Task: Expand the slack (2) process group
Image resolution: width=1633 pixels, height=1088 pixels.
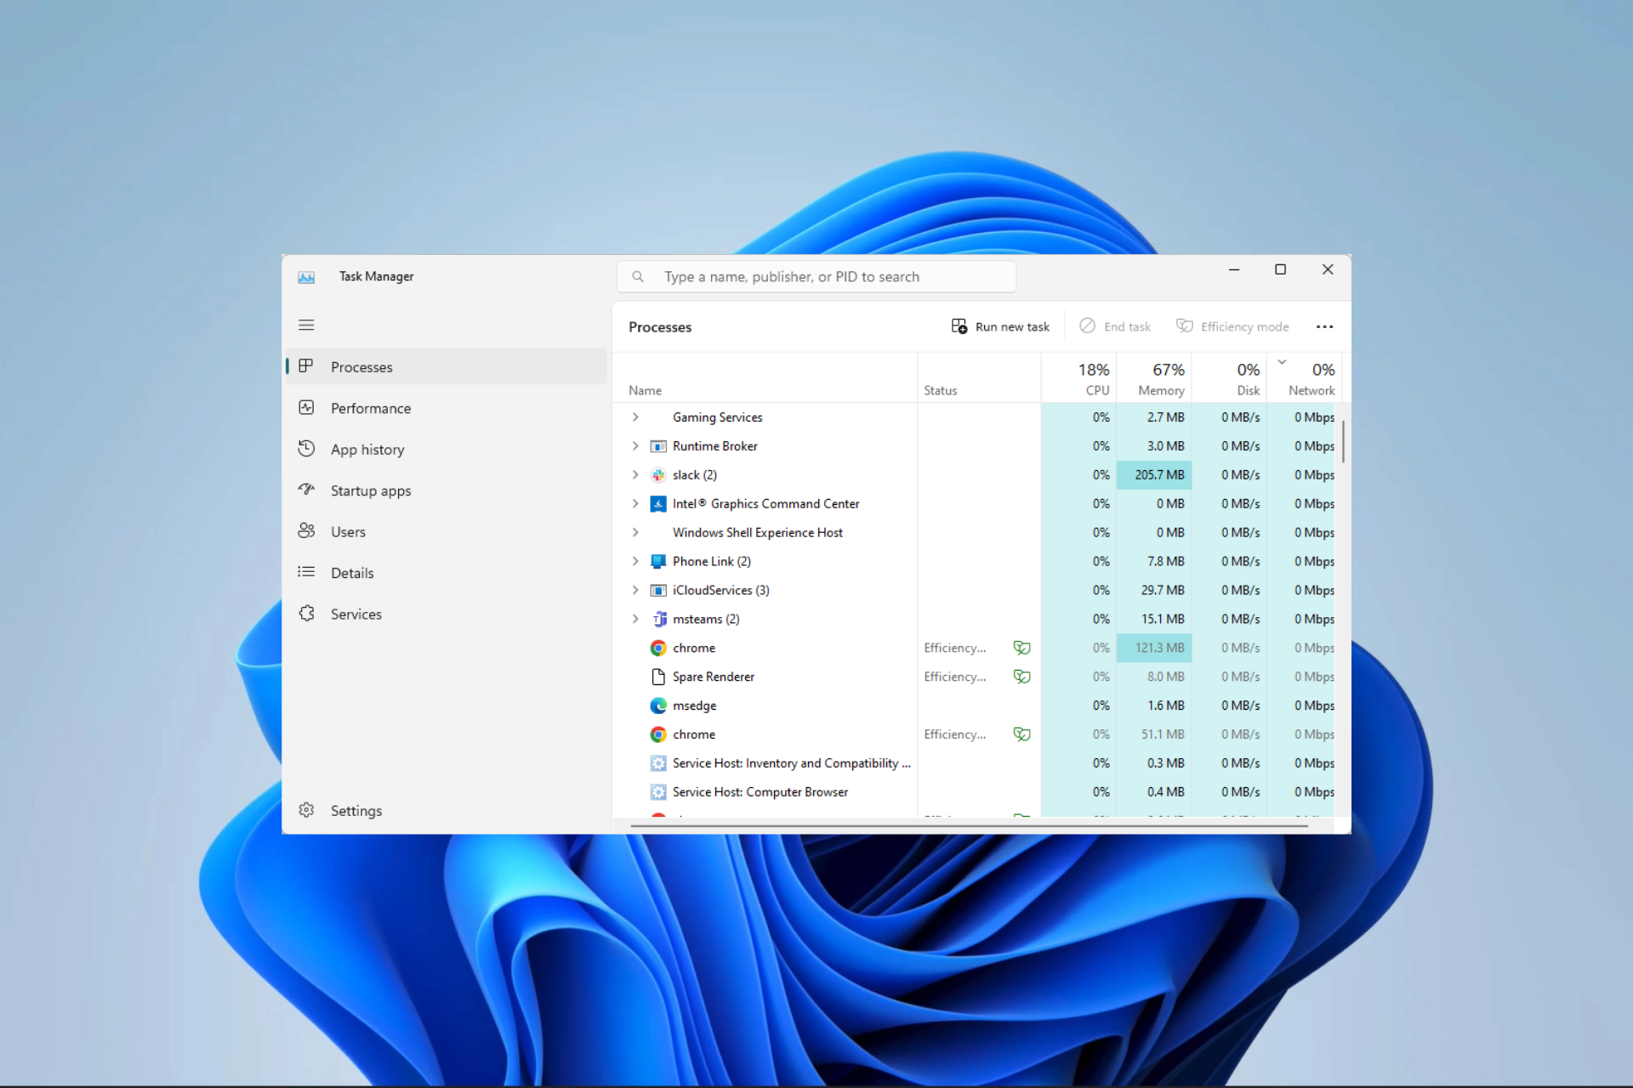Action: click(x=635, y=475)
